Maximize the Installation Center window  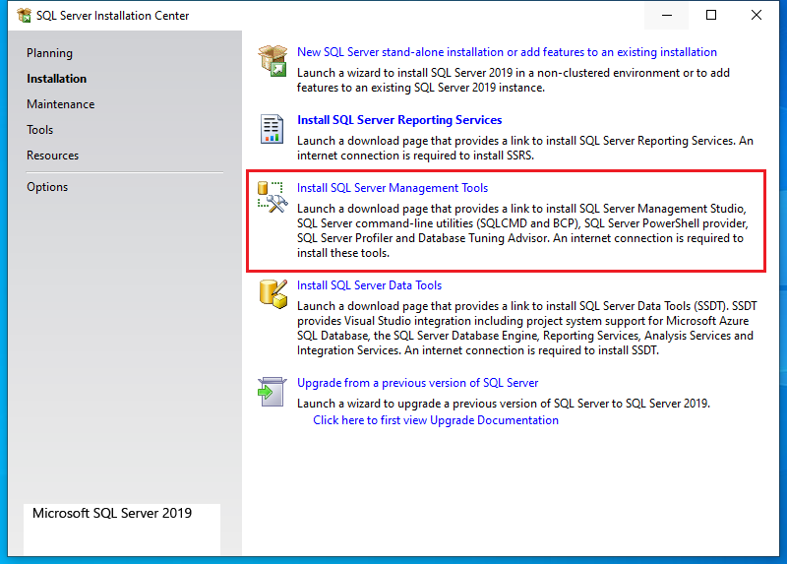click(711, 15)
